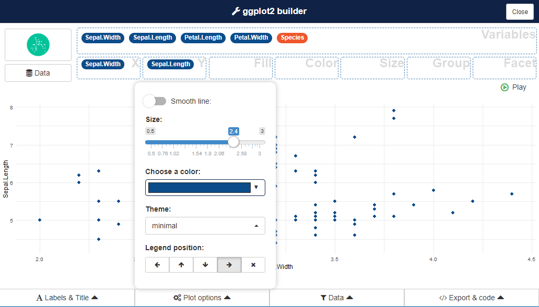Click the empty Color aesthetic box

[x=307, y=68]
